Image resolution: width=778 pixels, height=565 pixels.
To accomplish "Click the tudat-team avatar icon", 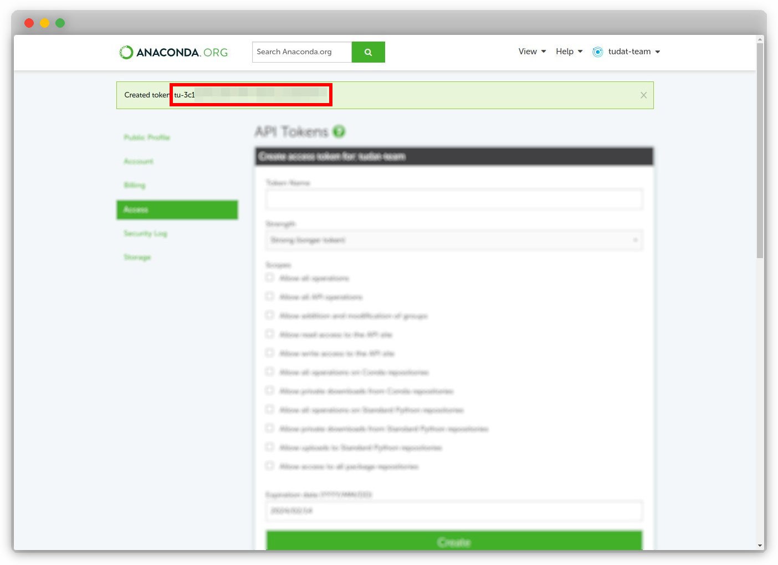I will pos(598,52).
